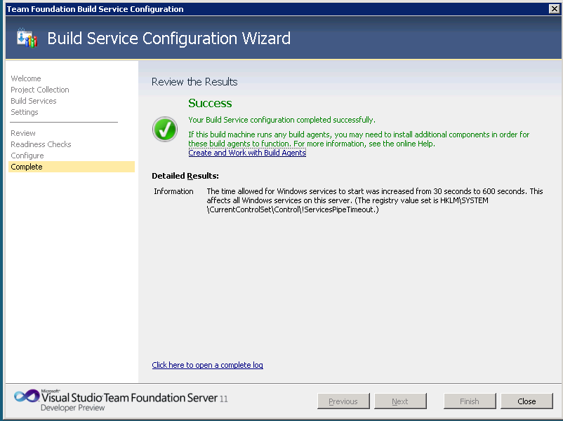Click the Visual Studio infinity logo

(x=26, y=396)
